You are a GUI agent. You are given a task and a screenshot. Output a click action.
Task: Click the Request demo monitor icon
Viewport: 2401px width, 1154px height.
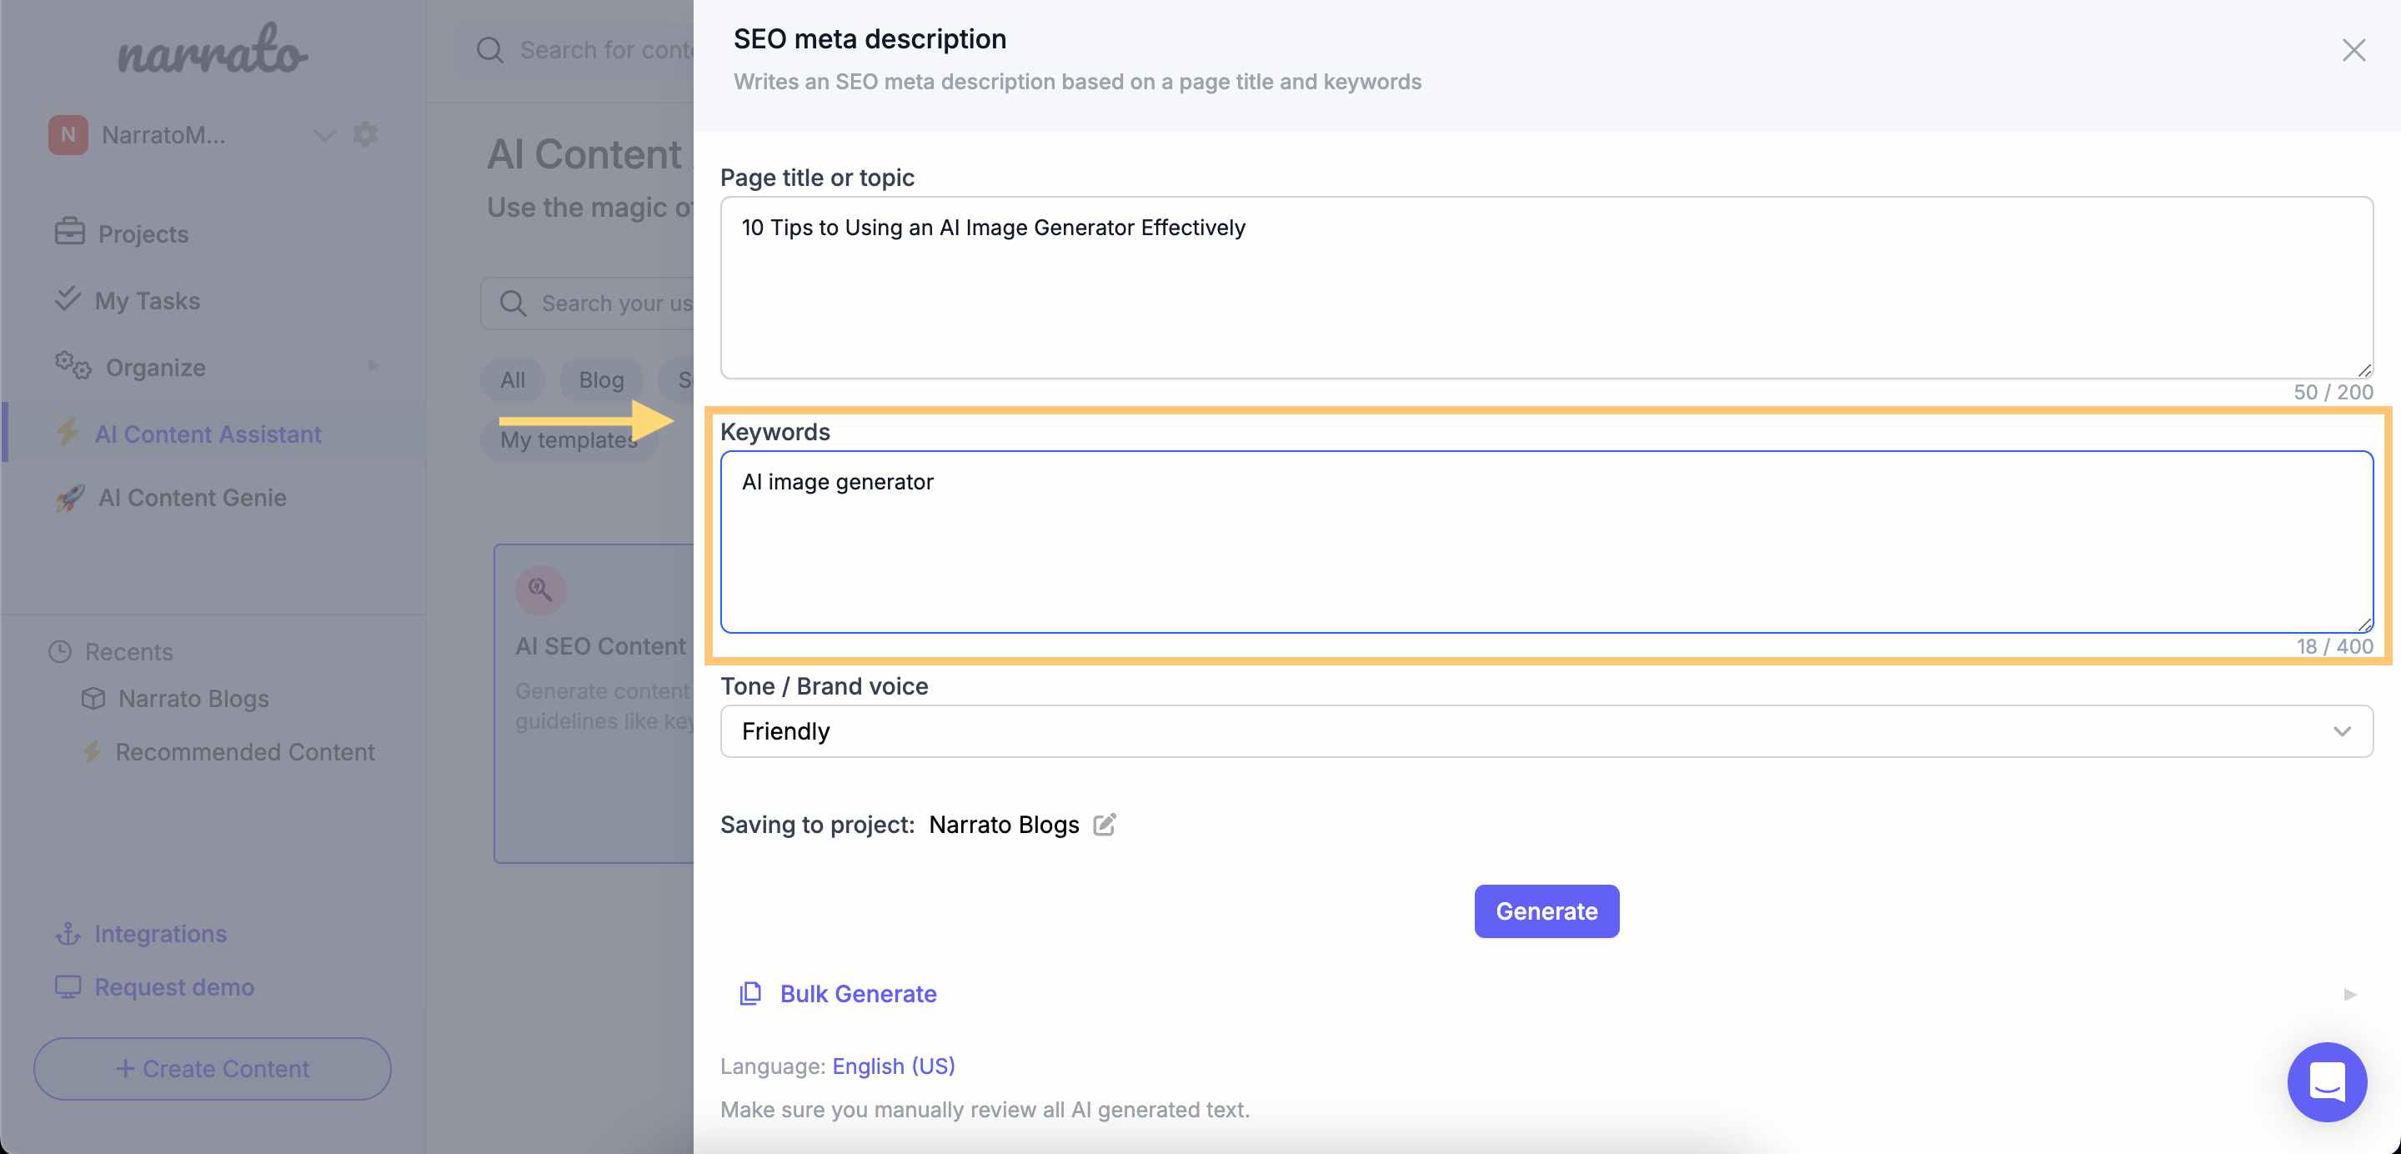(68, 986)
